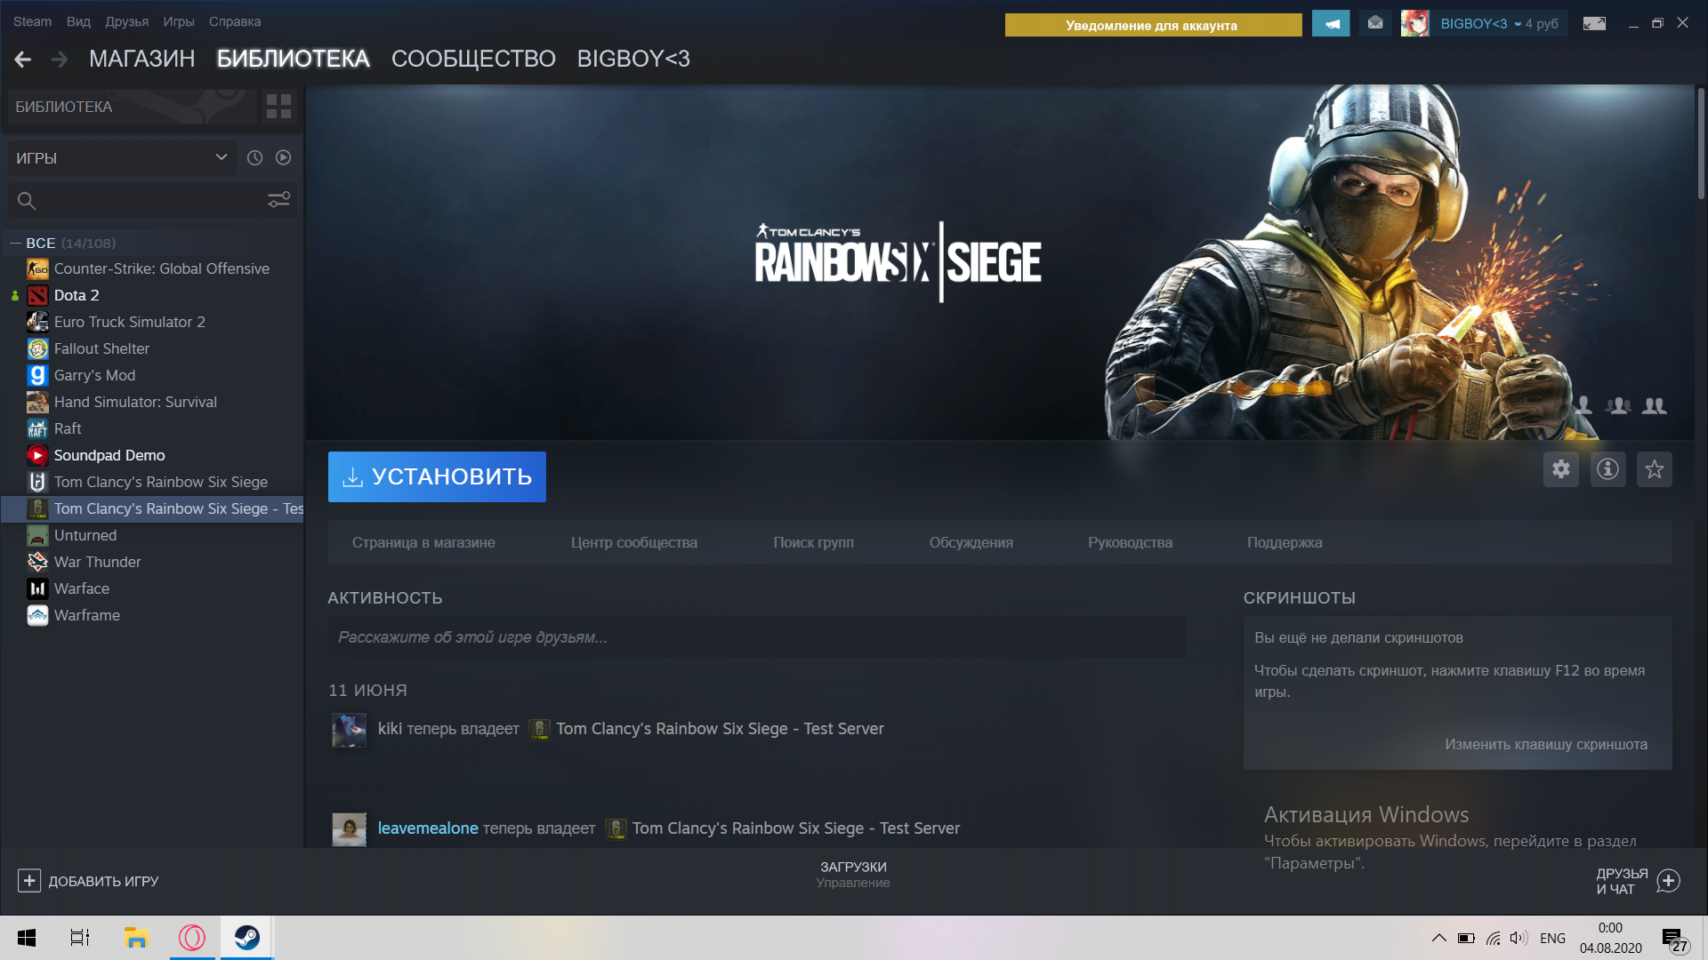Open BIGBOY<3 profile section
This screenshot has height=960, width=1708.
(x=633, y=59)
